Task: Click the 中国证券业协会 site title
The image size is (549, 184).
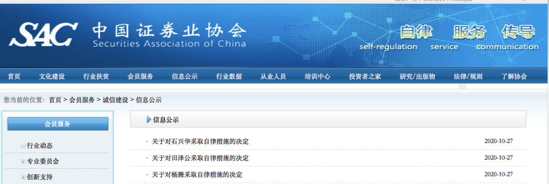Action: 169,30
